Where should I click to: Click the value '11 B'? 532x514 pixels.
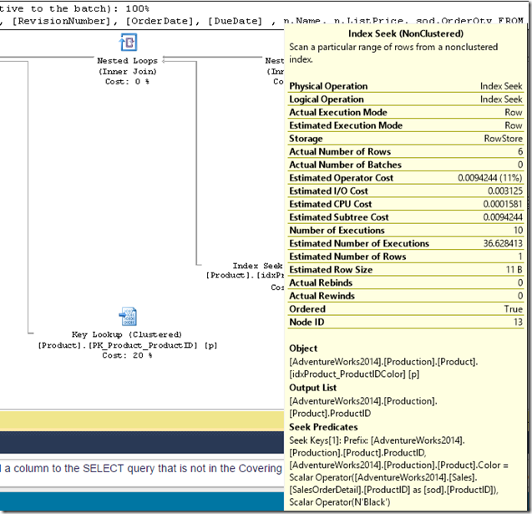pos(514,270)
